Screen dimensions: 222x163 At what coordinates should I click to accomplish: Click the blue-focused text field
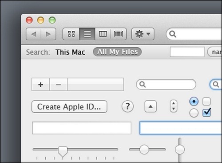181,128
